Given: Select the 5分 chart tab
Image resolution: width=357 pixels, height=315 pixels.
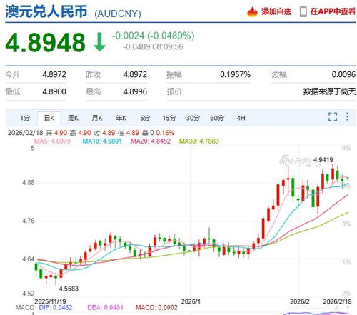Looking at the screenshot, I should tap(145, 118).
